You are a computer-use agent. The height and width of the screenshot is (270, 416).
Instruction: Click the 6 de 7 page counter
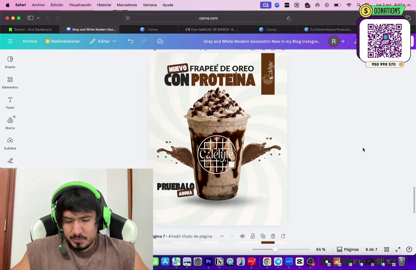[x=371, y=249]
